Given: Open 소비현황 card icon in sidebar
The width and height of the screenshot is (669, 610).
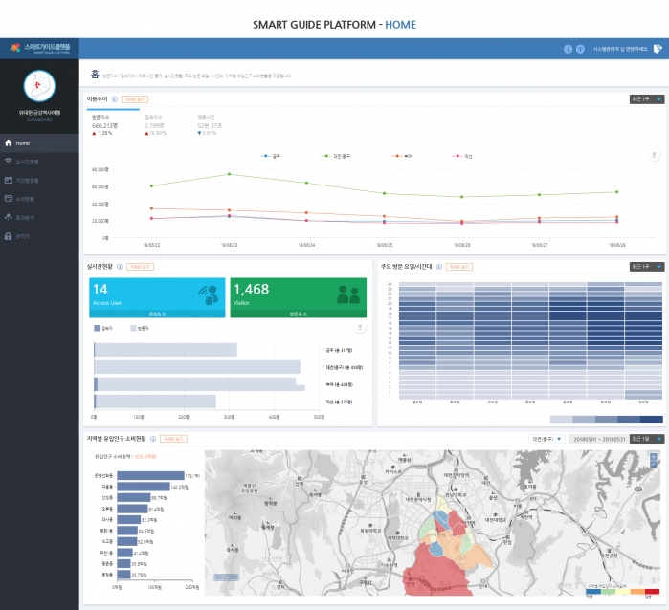Looking at the screenshot, I should click(9, 199).
